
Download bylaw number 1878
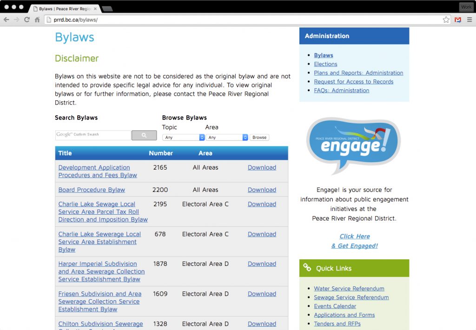pyautogui.click(x=262, y=264)
